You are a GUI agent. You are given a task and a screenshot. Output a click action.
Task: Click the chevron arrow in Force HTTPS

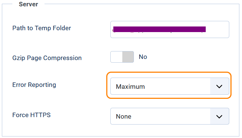[x=219, y=117]
